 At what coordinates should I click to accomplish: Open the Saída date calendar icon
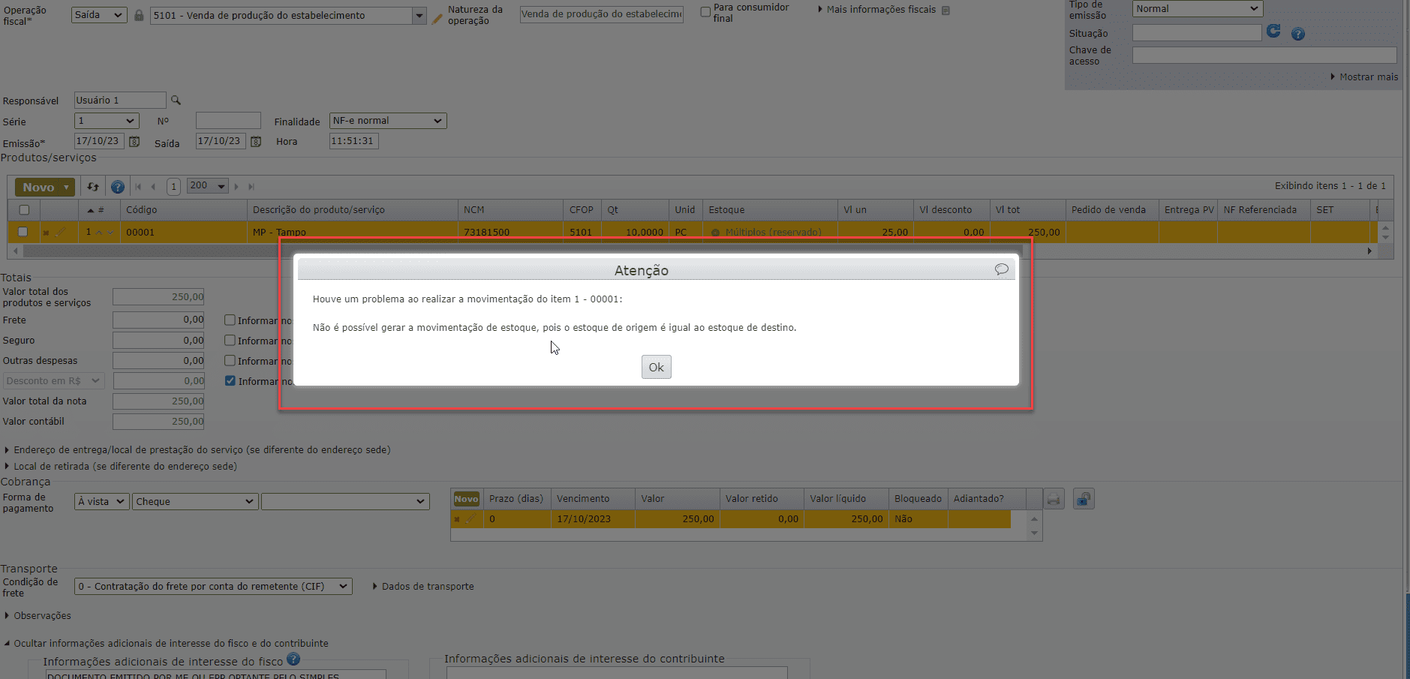(256, 141)
